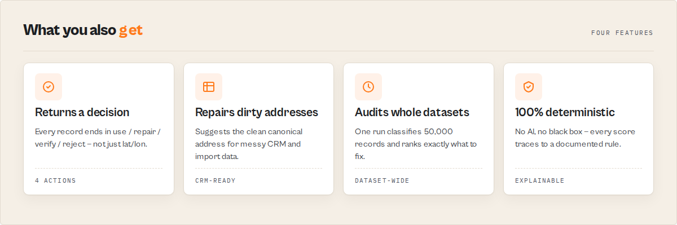677x225 pixels.
Task: Click the 'One run classifies 50,000 records' description
Action: (416, 144)
